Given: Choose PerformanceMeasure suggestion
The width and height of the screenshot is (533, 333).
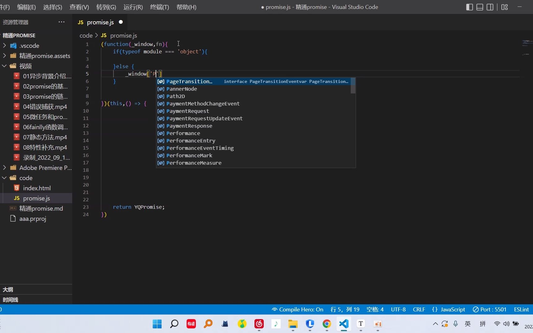Looking at the screenshot, I should pos(254,163).
